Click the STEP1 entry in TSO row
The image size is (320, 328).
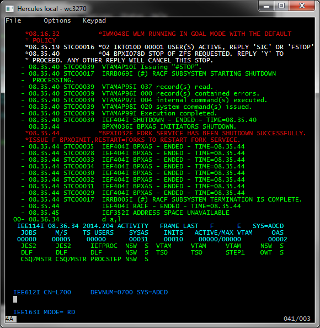(235, 252)
